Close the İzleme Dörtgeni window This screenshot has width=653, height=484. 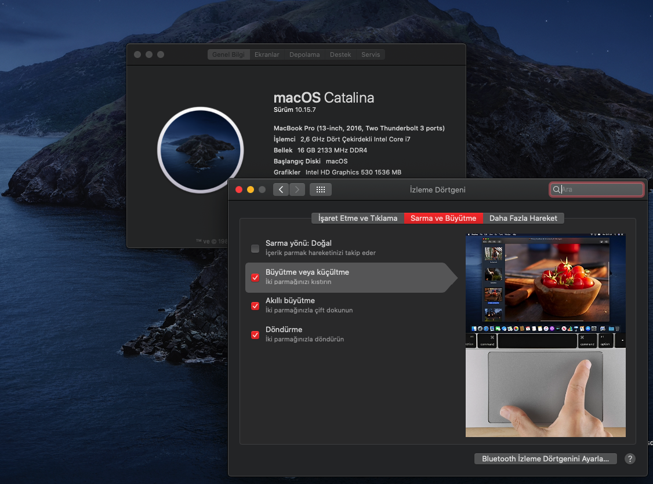point(239,190)
